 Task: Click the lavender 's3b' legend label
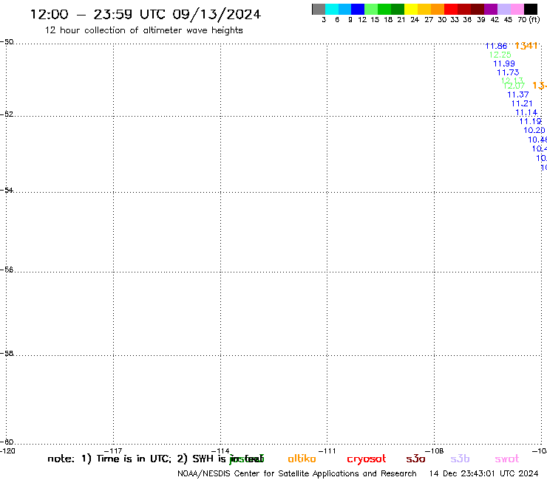460,459
